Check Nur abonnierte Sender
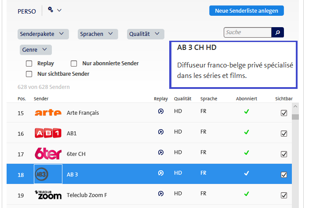 pos(74,63)
